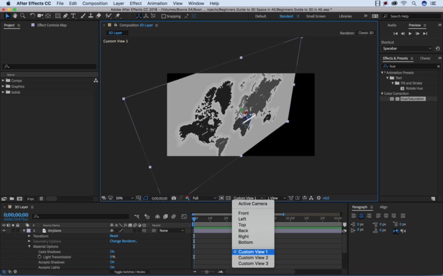The height and width of the screenshot is (276, 443).
Task: Open the Full resolution dropdown
Action: tap(204, 198)
